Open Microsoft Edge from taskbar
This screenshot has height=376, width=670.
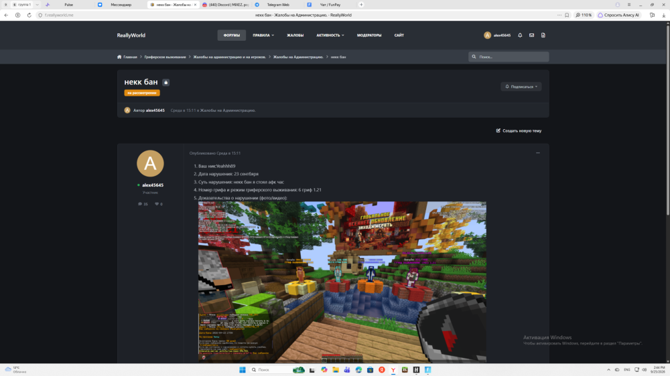[358, 369]
